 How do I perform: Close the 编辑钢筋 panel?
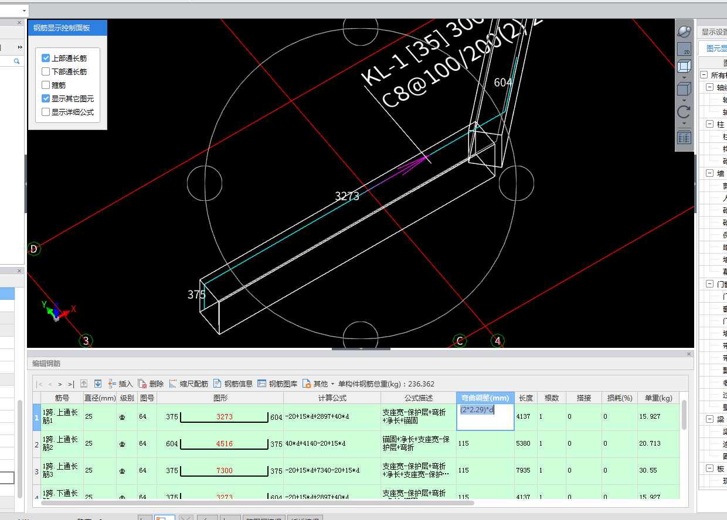pos(689,354)
